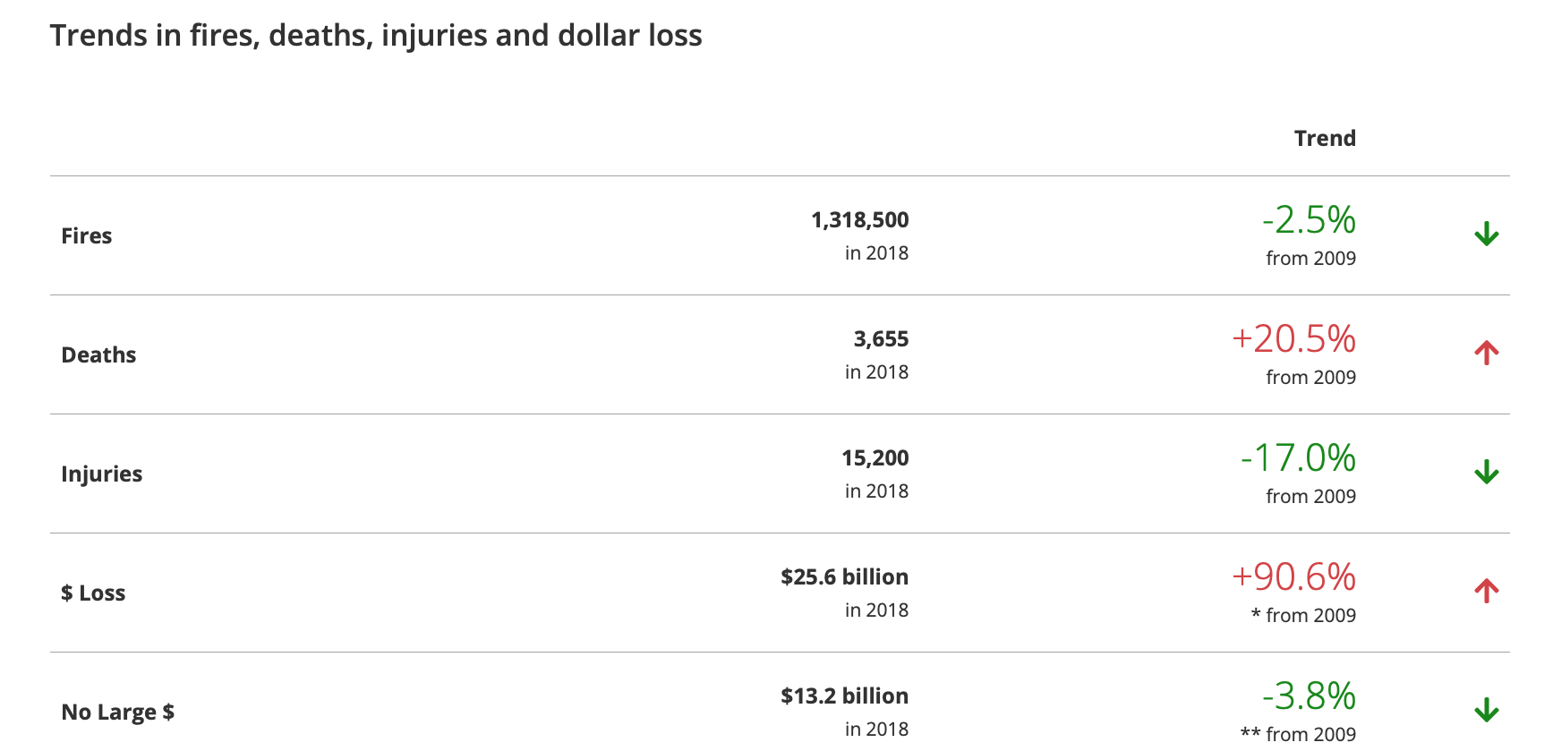Click the 3,655 deaths figure
1553x751 pixels.
[881, 339]
